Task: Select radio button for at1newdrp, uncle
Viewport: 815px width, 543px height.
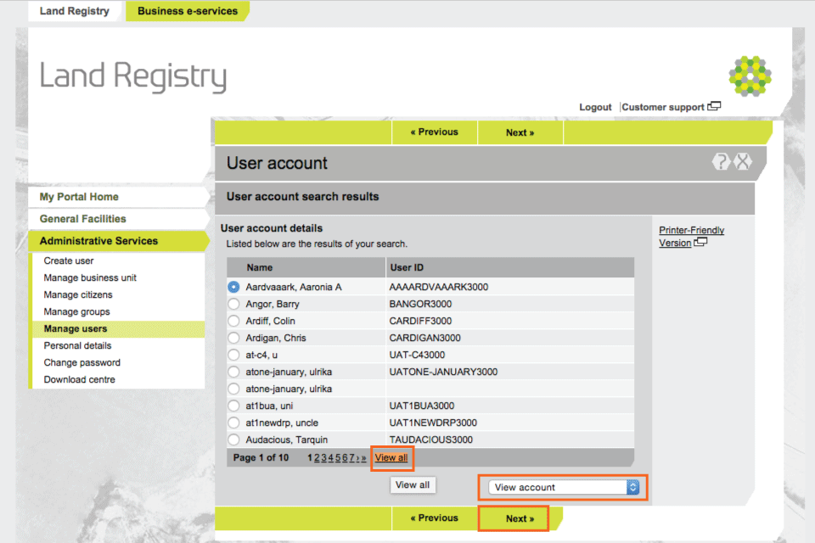Action: coord(234,423)
